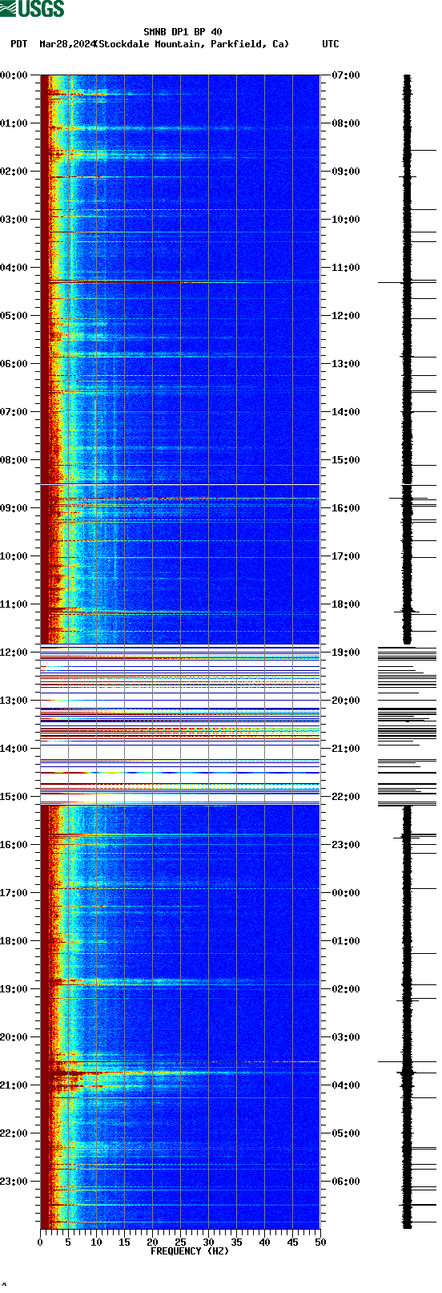
Task: Click the 00:00 label on the PDT axis
Action: (14, 75)
